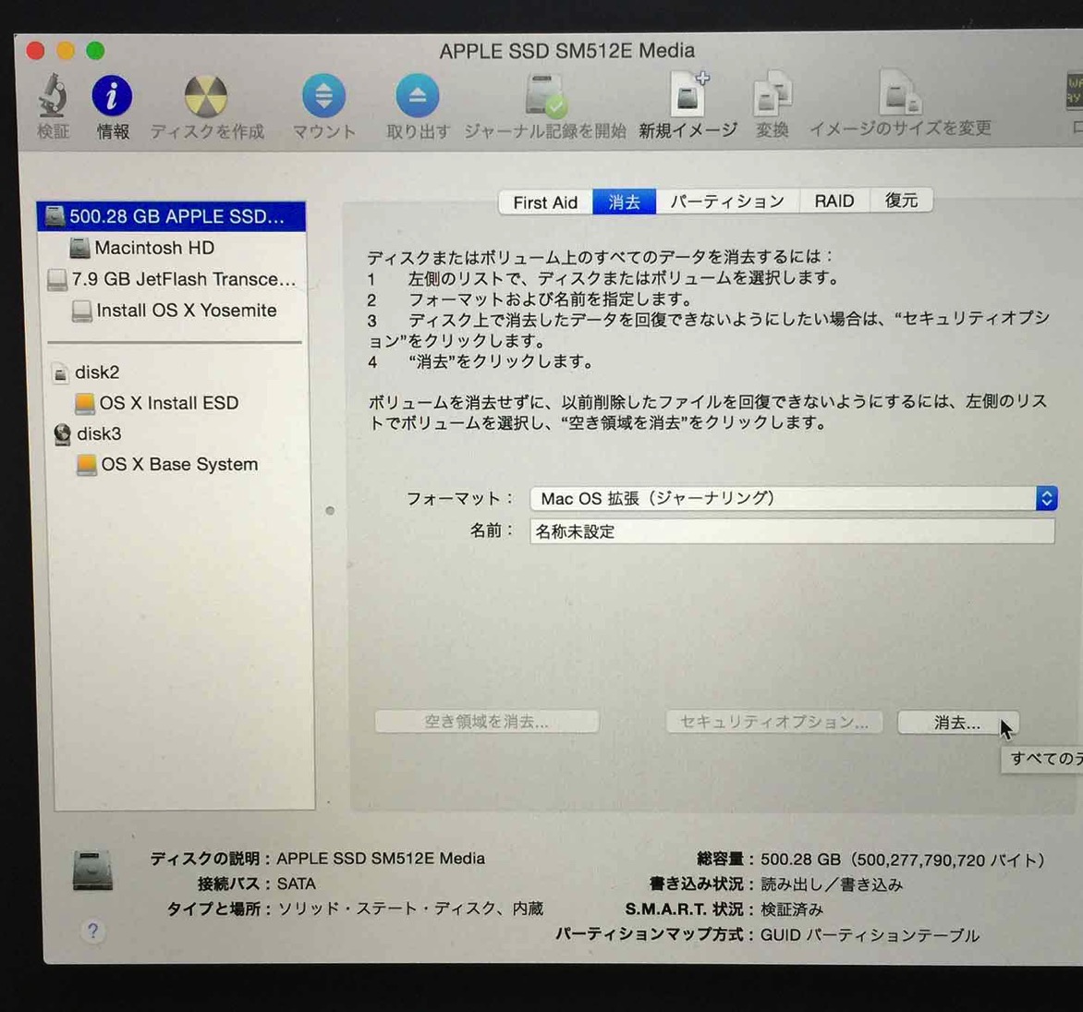Click the マウント (Mount) toolbar icon

pyautogui.click(x=323, y=95)
